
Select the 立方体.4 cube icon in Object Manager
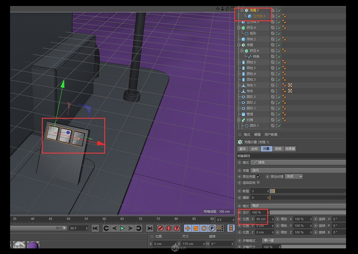[x=250, y=16]
